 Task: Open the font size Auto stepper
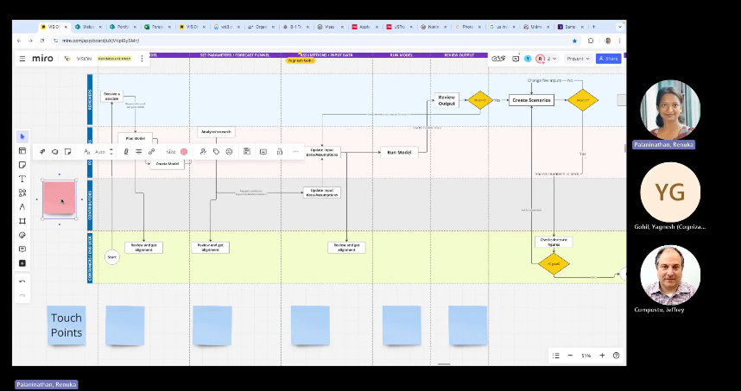pos(109,151)
